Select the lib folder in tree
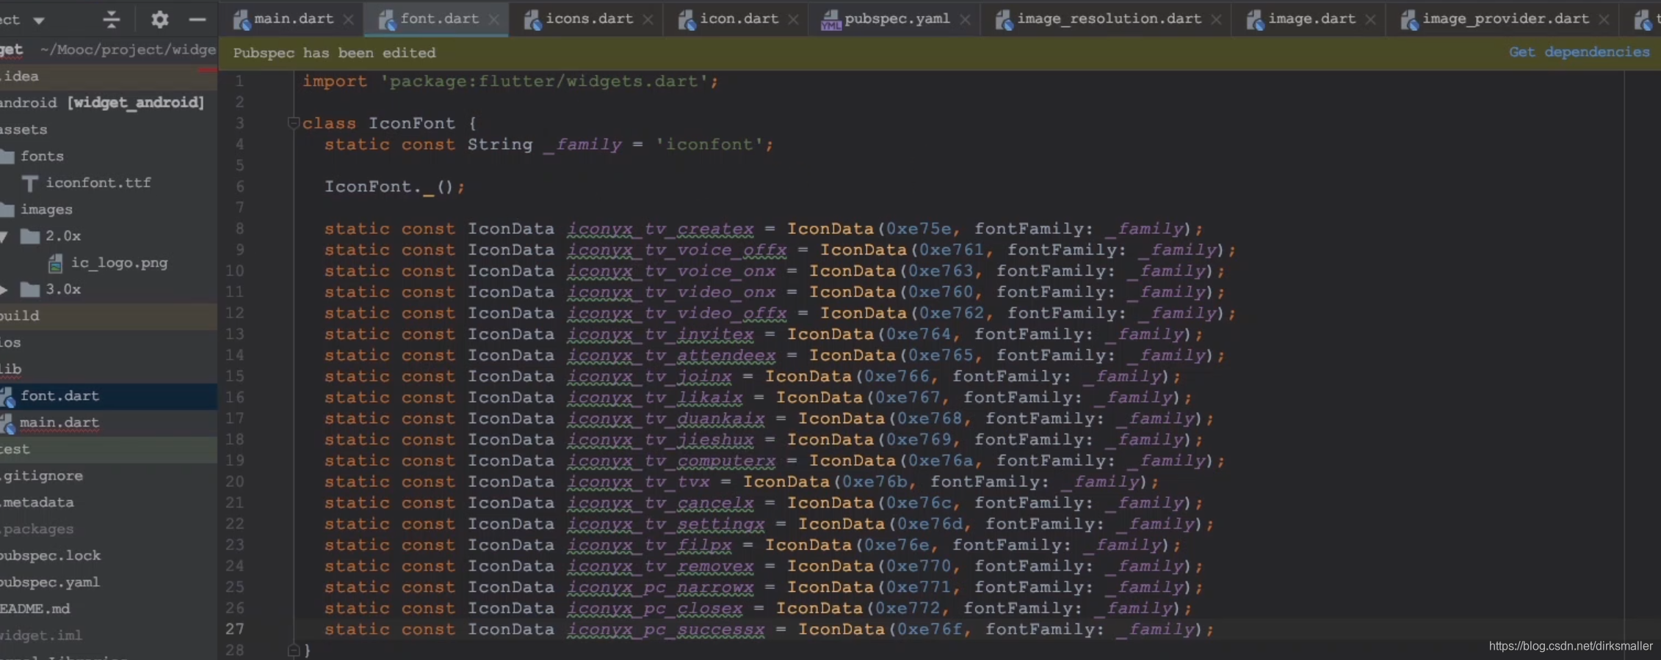 tap(10, 369)
